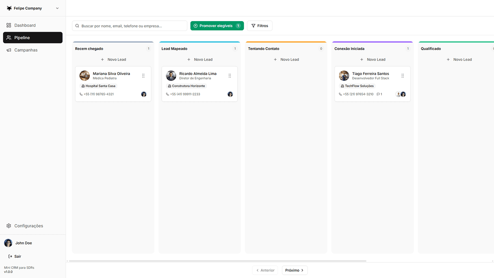Viewport: 494px width, 278px height.
Task: Click the phone icon on Ricardo's card
Action: pos(167,94)
